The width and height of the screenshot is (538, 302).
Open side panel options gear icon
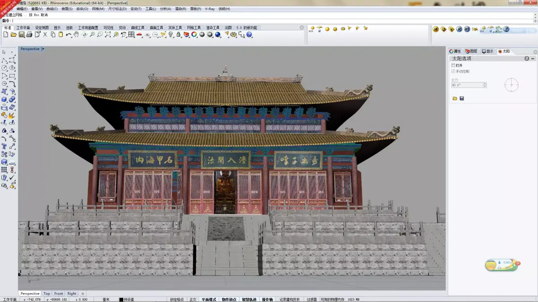click(x=535, y=51)
